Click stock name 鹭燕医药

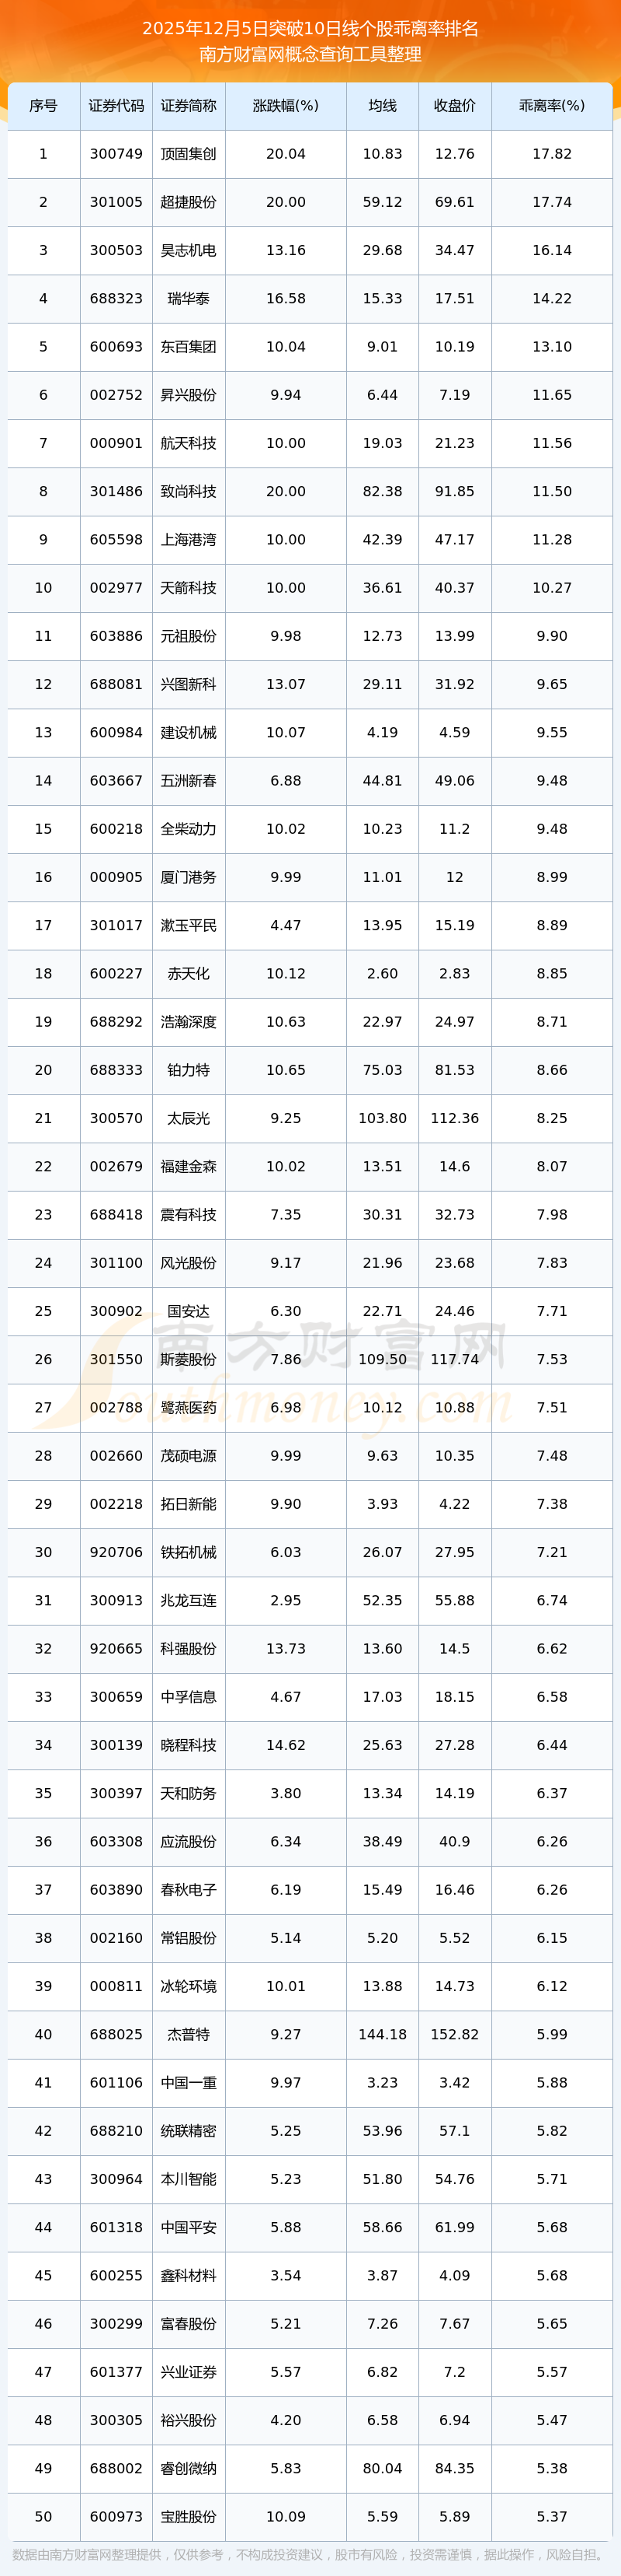point(189,1407)
